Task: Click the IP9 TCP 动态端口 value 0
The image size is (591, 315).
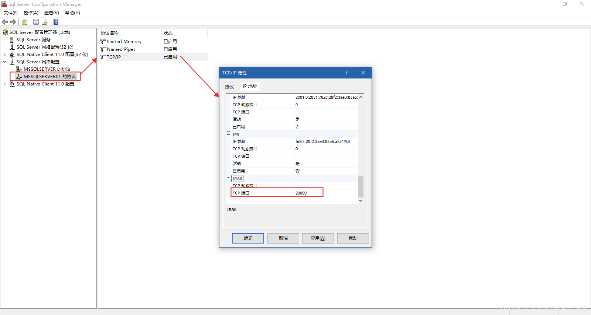Action: [x=297, y=149]
